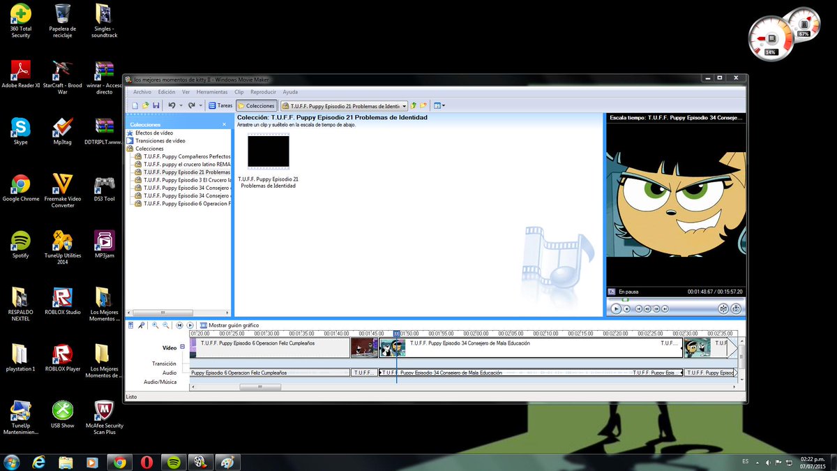
Task: Select Efectos de vídeo in the tree
Action: pos(154,133)
